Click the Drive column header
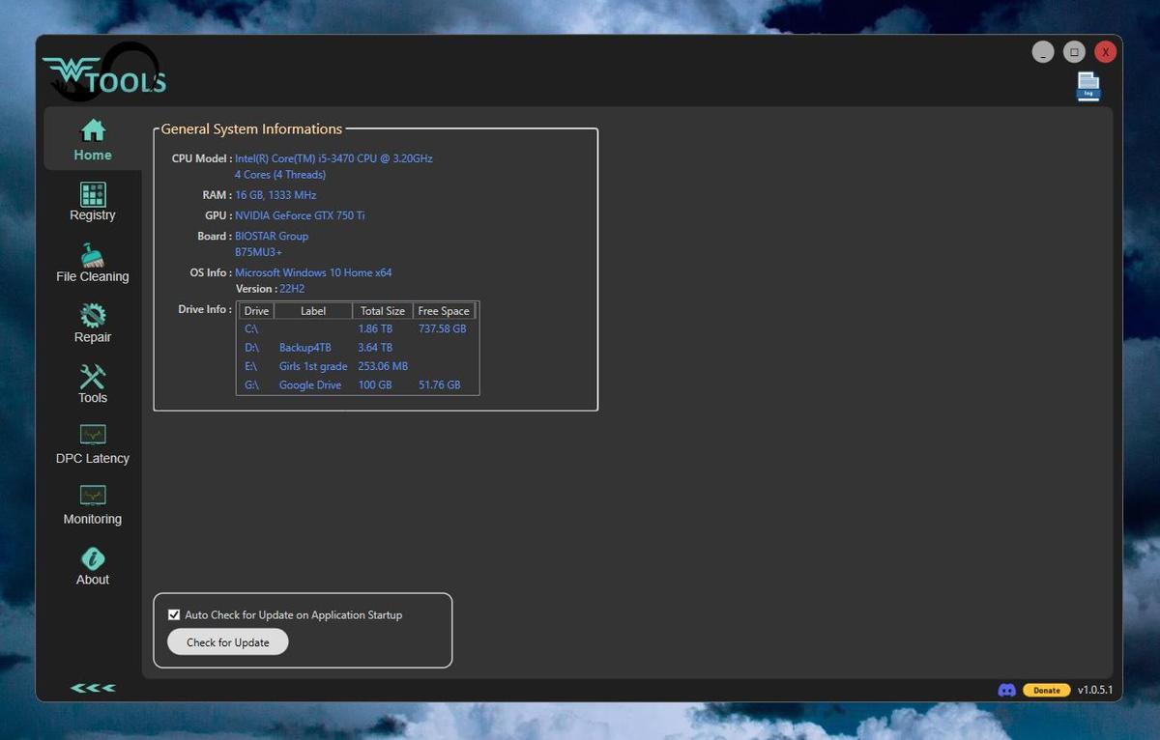This screenshot has height=740, width=1160. (256, 311)
